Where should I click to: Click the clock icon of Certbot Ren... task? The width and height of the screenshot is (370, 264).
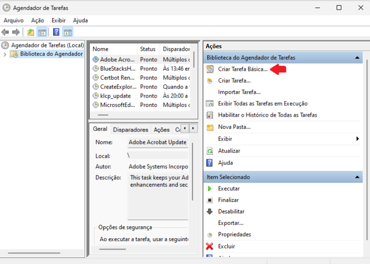click(x=95, y=77)
